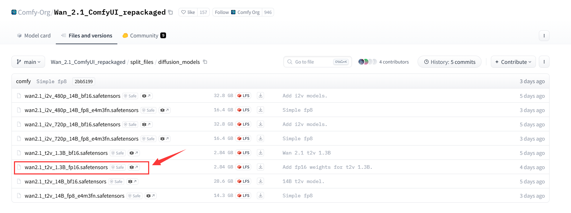Viewport: 571px width, 213px height.
Task: Click LFS badge on wan2.1_t2v_14B_fp8
Action: tap(243, 196)
